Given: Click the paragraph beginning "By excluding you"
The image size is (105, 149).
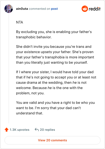Looking at the screenshot, I should click(x=54, y=34).
